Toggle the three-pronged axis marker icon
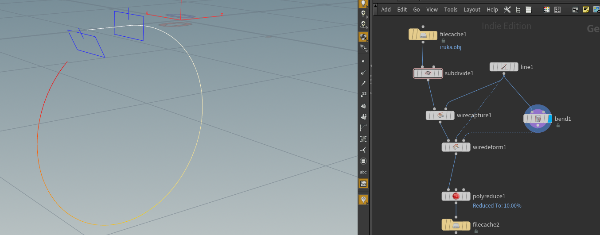The image size is (600, 235). [363, 150]
